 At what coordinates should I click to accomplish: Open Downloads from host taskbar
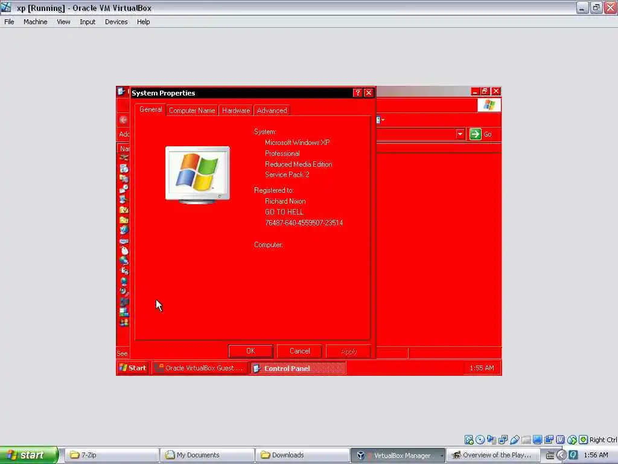click(x=302, y=456)
